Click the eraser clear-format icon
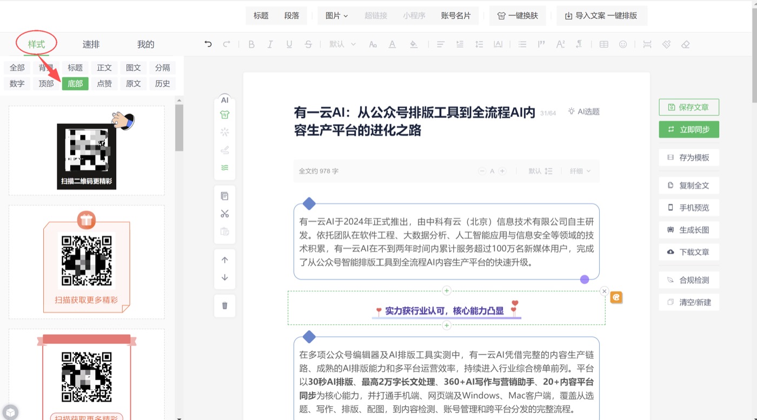Screen dimensions: 757x420 [x=686, y=44]
